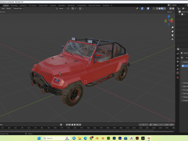Viewport: 188px width, 141px height.
Task: Select rendered viewport shading
Action: [x=164, y=9]
